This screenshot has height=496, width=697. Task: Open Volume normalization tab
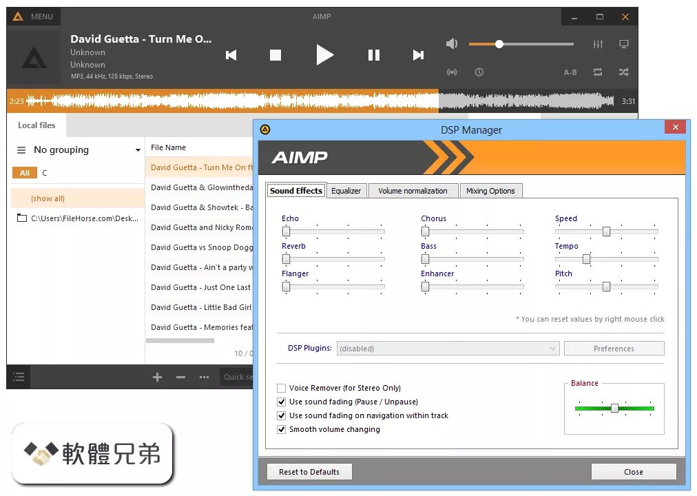pos(413,191)
